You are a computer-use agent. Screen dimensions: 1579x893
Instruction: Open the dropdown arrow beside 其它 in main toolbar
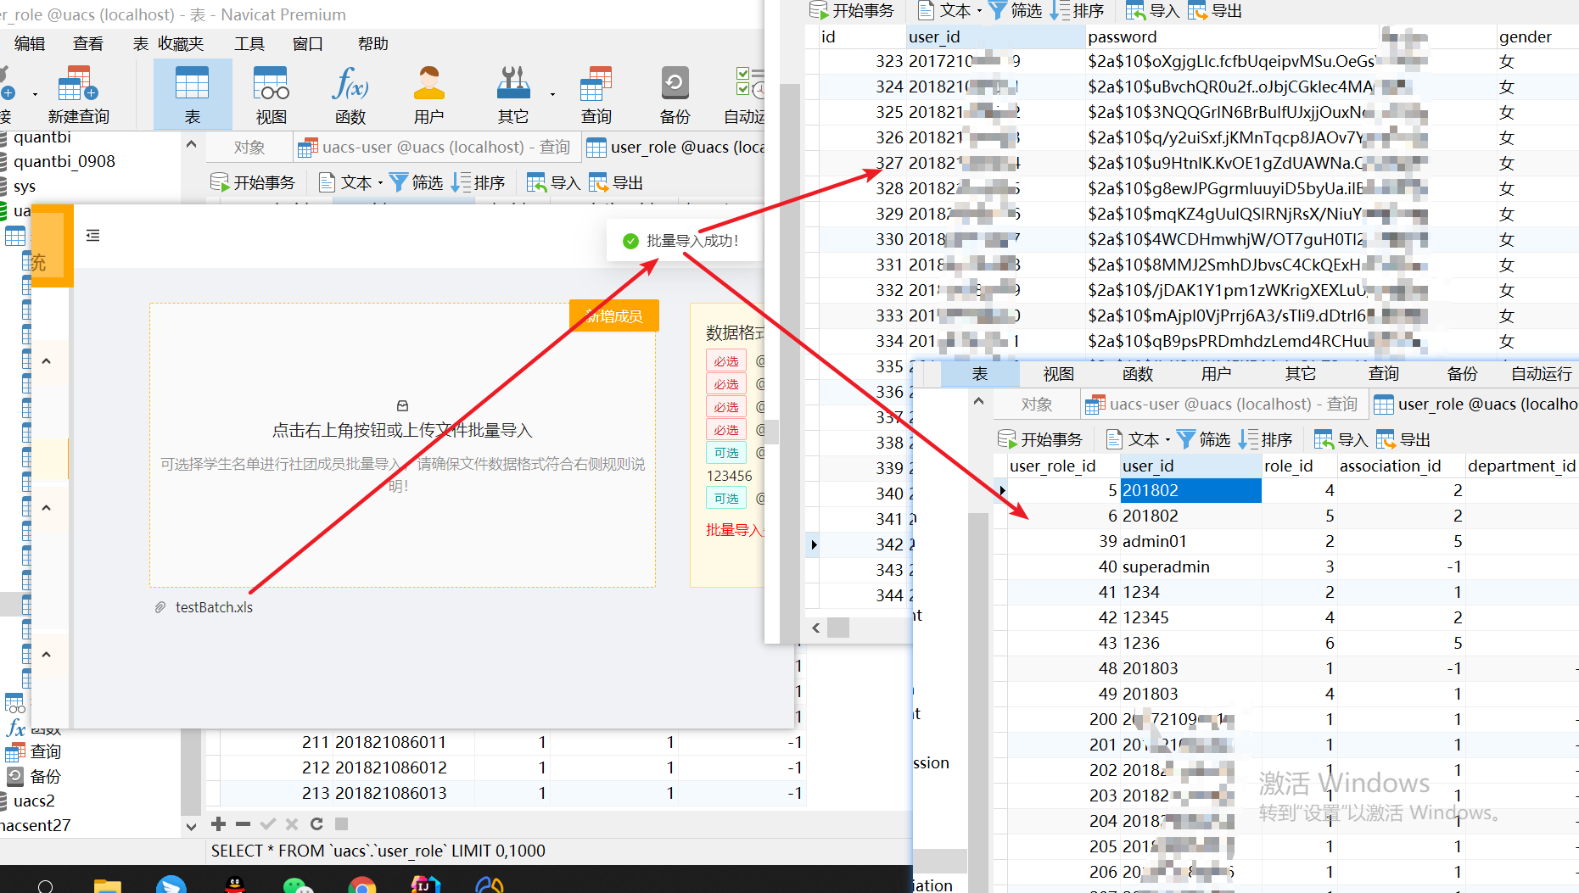(552, 94)
